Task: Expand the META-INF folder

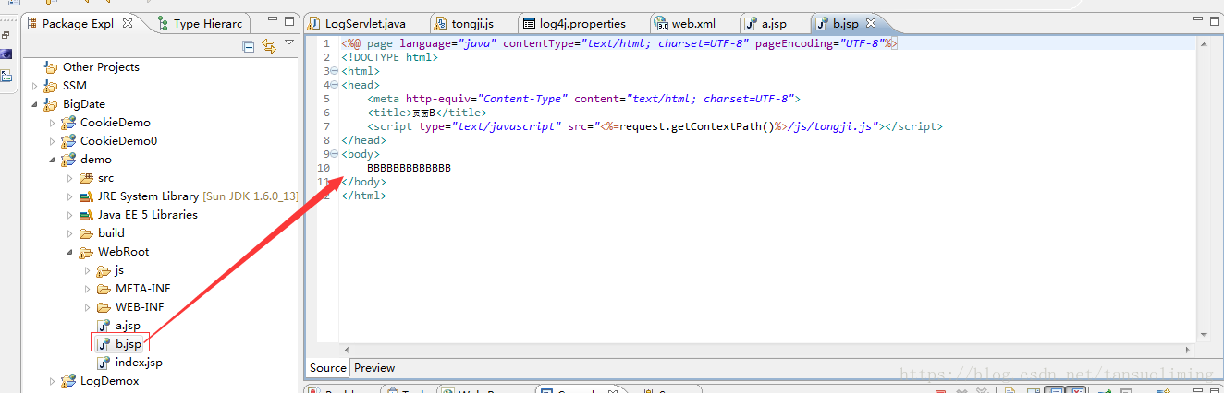Action: click(x=88, y=289)
